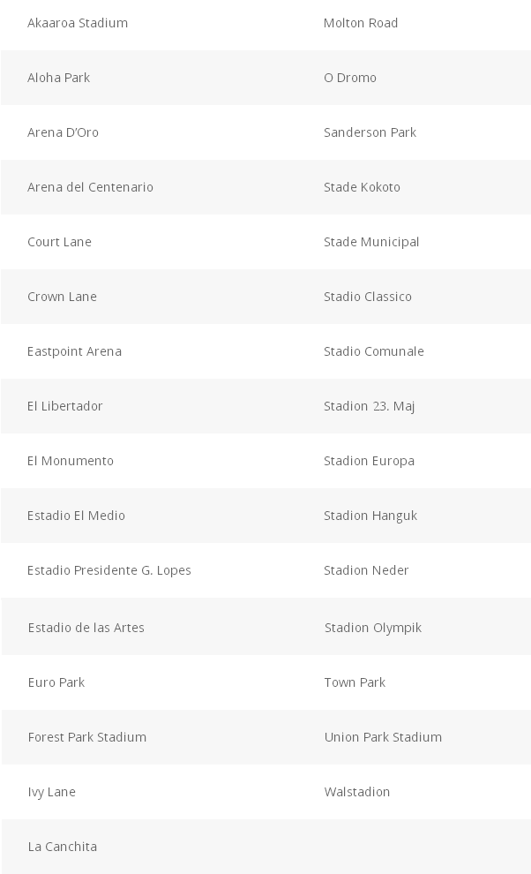Image resolution: width=531 pixels, height=874 pixels.
Task: Select Akaaroa Stadium from the list
Action: tap(78, 23)
